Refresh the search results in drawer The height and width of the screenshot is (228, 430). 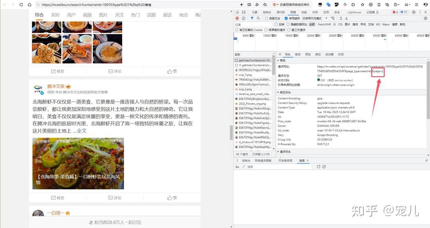point(318,167)
